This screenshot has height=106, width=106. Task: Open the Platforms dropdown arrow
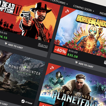click(67, 4)
